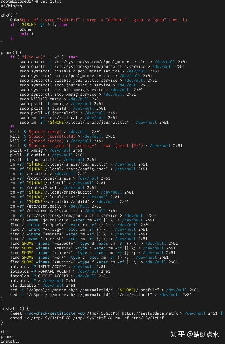Click the 'chmod +x /tmp/.SyGIcPtf' line

(x=87, y=318)
